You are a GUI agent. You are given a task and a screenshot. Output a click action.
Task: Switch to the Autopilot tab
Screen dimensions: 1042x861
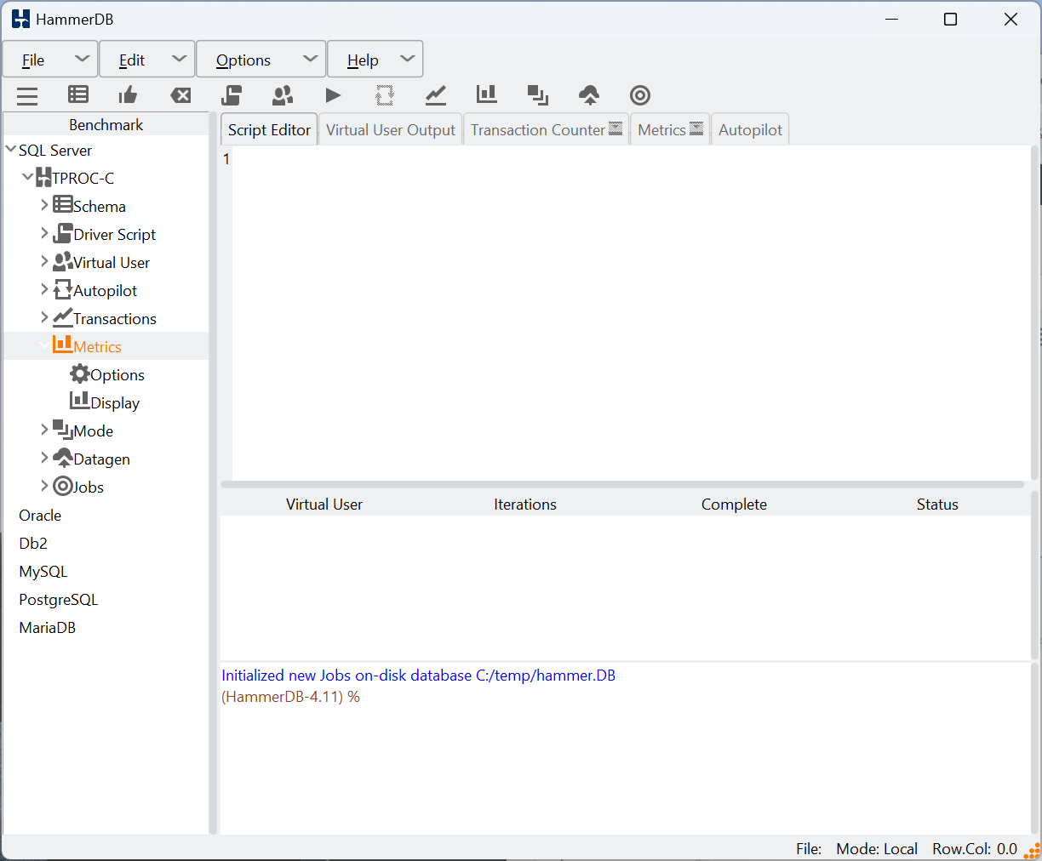(x=750, y=129)
